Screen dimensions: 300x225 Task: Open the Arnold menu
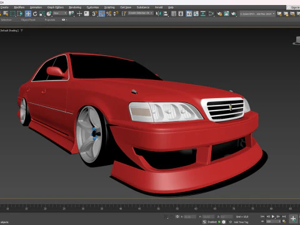point(159,7)
